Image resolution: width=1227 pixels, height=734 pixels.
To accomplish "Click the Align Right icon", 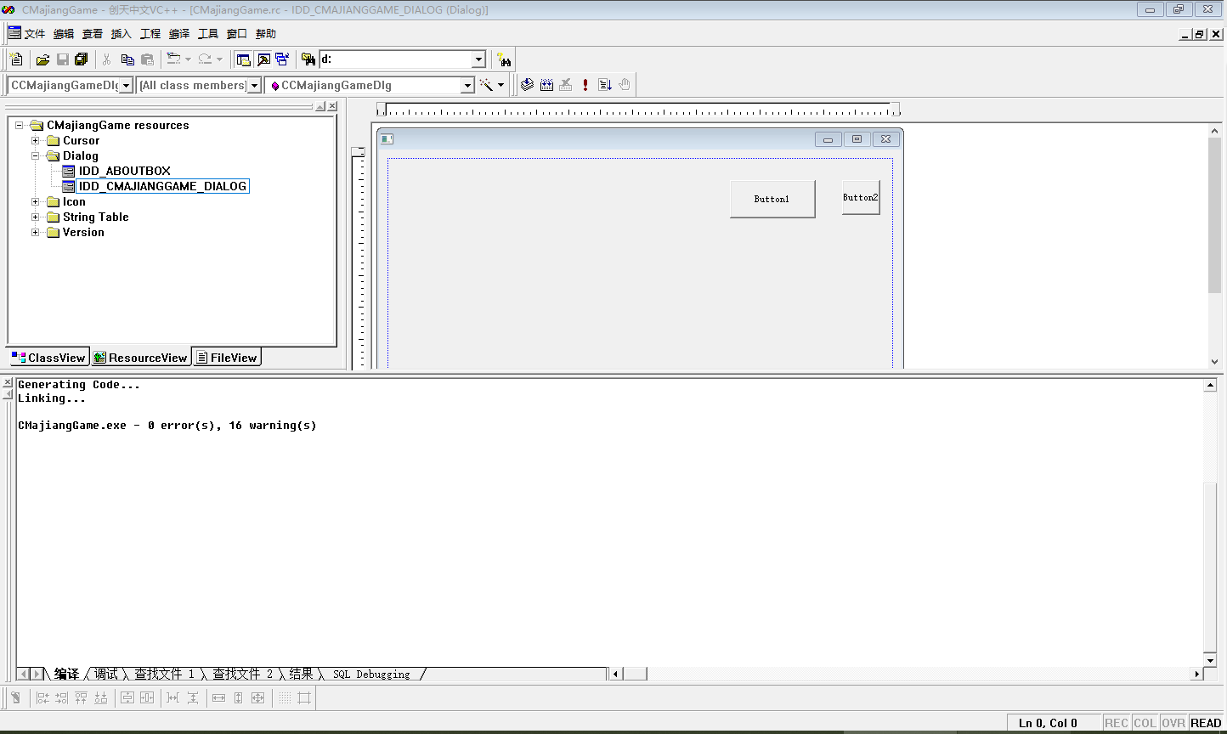I will click(62, 697).
